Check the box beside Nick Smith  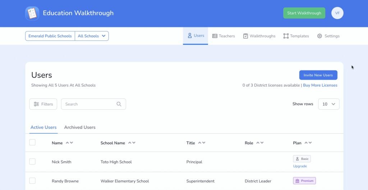(x=32, y=162)
